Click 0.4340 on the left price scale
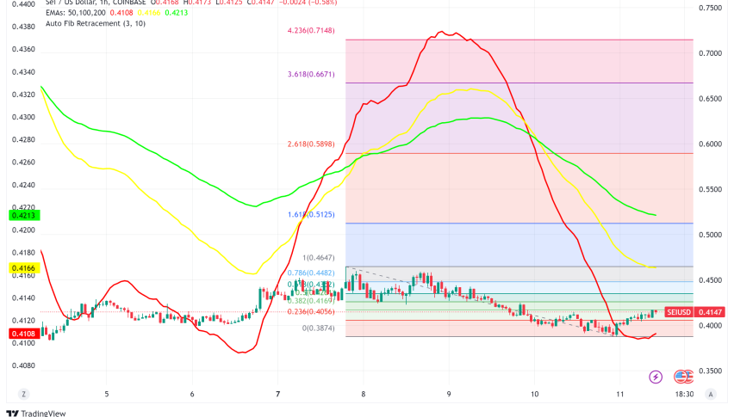The image size is (734, 417). 23,72
